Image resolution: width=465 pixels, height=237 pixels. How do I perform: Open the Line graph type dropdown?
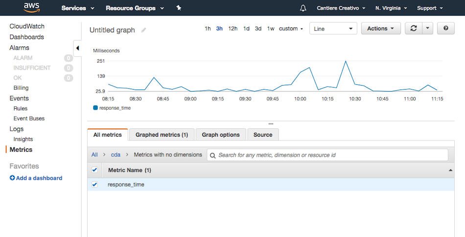333,28
